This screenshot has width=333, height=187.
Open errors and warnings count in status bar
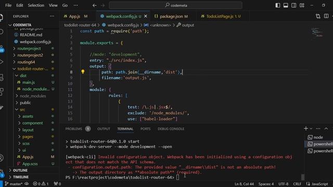click(x=41, y=184)
